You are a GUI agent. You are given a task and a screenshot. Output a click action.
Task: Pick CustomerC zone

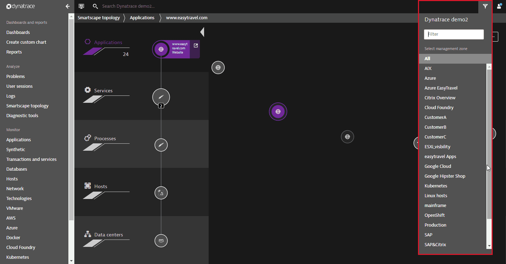coord(435,137)
